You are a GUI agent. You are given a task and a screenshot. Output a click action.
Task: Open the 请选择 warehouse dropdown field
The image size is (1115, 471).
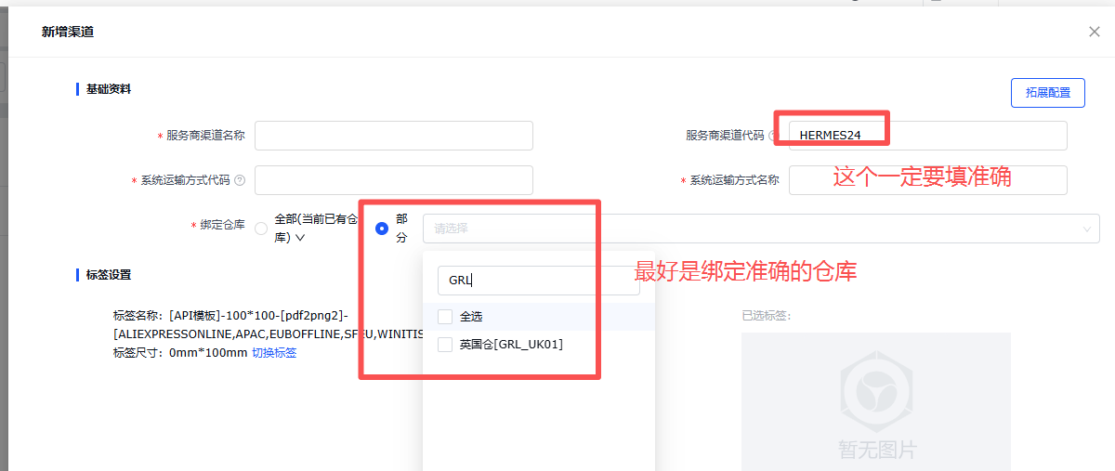click(743, 229)
